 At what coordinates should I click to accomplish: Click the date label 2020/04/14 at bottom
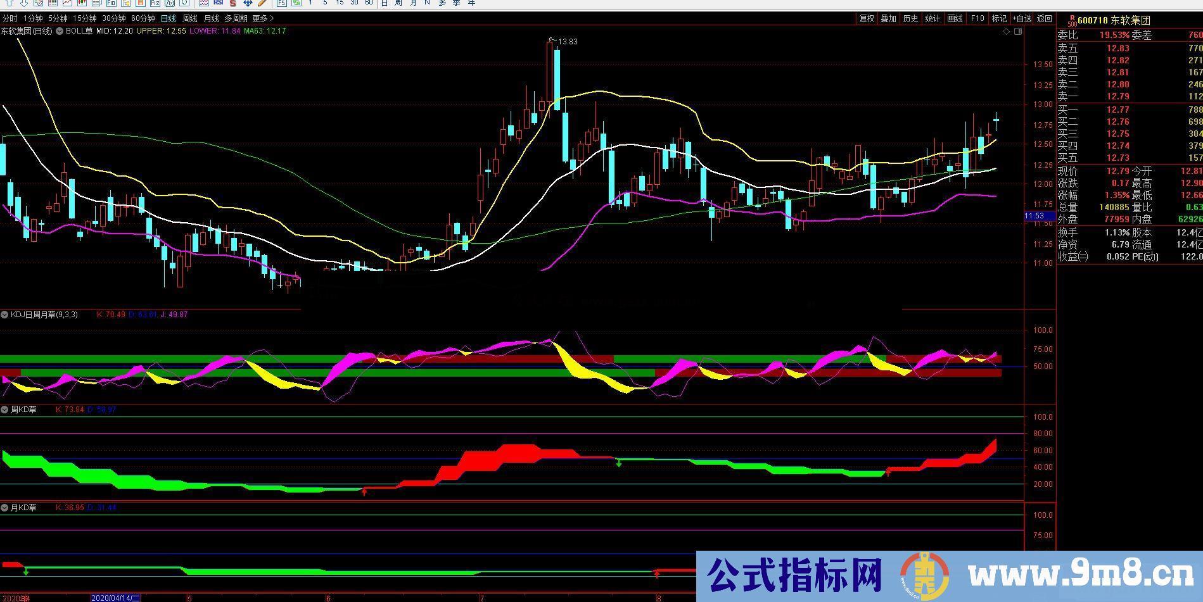[116, 597]
